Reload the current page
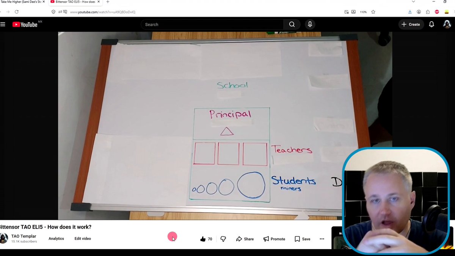The width and height of the screenshot is (455, 256). coord(16,12)
